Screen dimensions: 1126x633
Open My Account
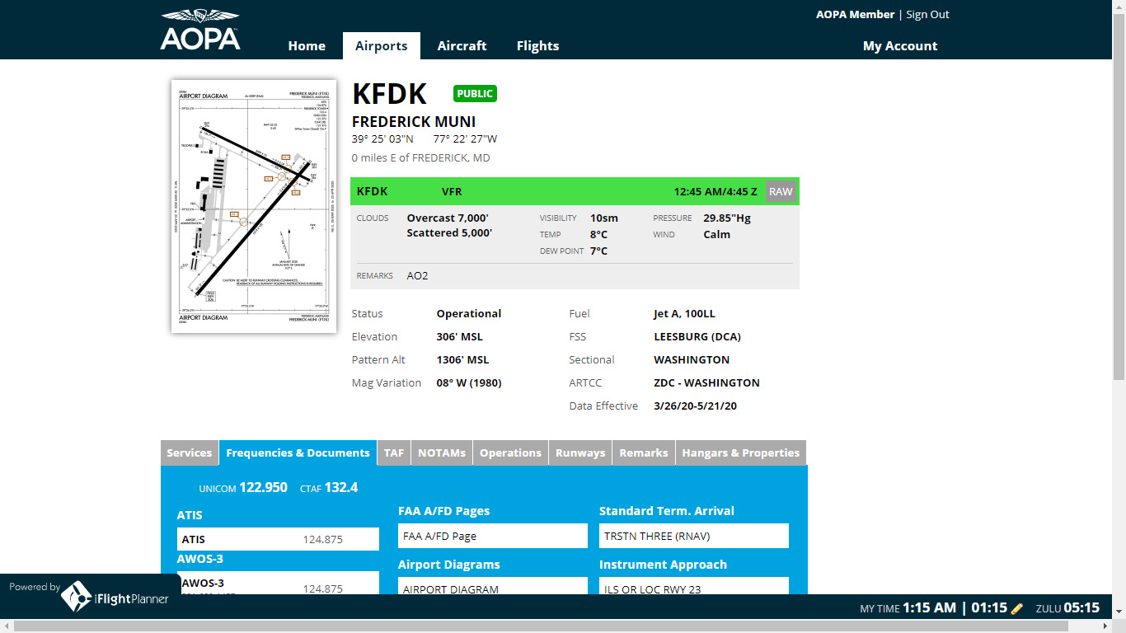pyautogui.click(x=900, y=45)
